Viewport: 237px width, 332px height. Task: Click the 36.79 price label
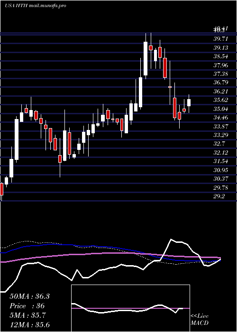(221, 83)
